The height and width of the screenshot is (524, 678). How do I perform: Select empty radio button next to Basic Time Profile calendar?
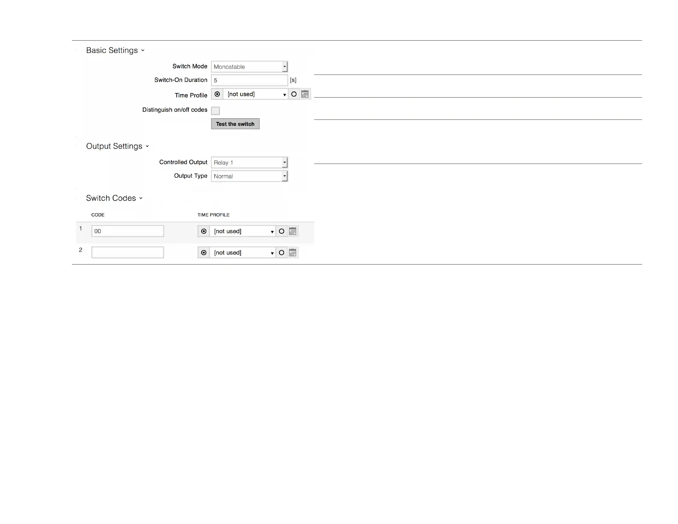[x=294, y=94]
